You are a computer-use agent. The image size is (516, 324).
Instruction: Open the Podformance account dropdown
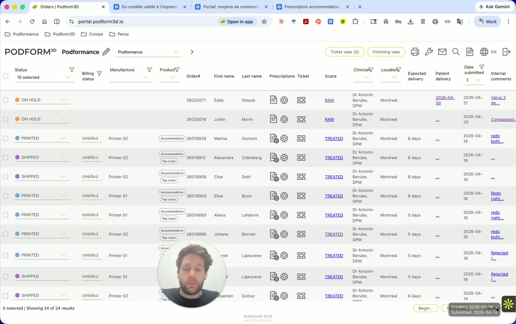coord(149,52)
